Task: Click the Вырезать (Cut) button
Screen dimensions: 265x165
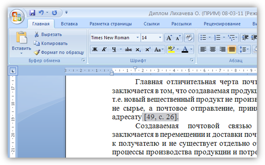Action: pyautogui.click(x=48, y=34)
